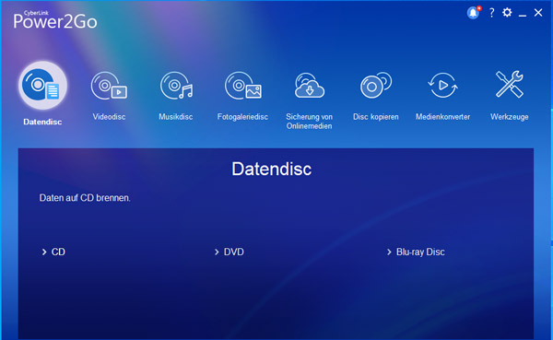Expand the Blu-ray Disc chevron arrow
This screenshot has height=340, width=553.
pos(389,252)
